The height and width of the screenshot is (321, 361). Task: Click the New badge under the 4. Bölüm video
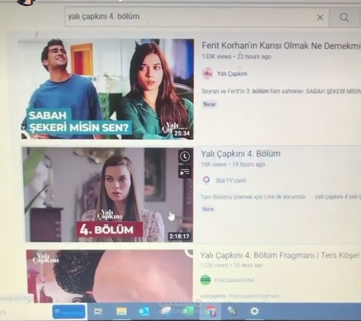[208, 209]
